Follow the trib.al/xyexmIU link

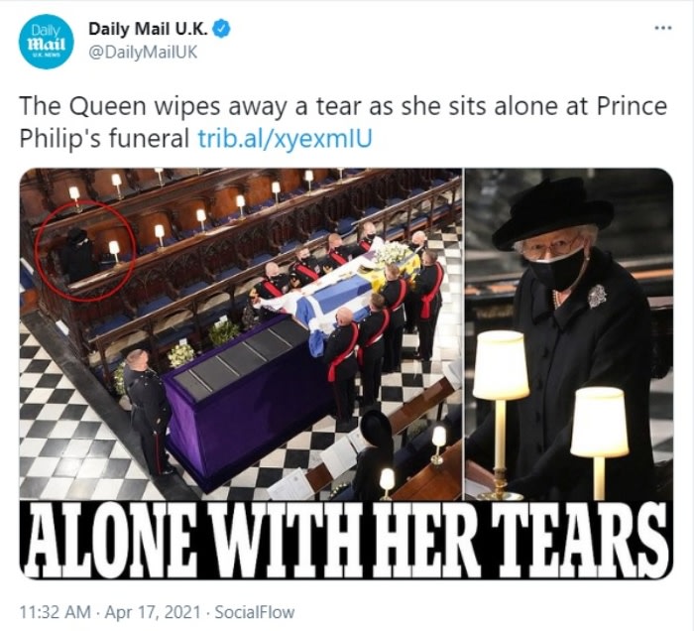coord(285,139)
